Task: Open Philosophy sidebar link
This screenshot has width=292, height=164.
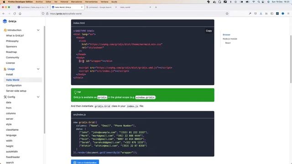Action: tap(12, 41)
